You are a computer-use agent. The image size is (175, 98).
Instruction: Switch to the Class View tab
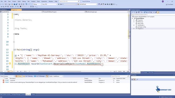pyautogui.click(x=151, y=72)
